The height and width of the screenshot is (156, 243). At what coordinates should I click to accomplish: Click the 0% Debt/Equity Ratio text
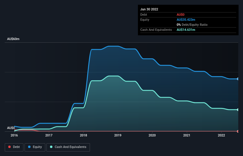[192, 25]
